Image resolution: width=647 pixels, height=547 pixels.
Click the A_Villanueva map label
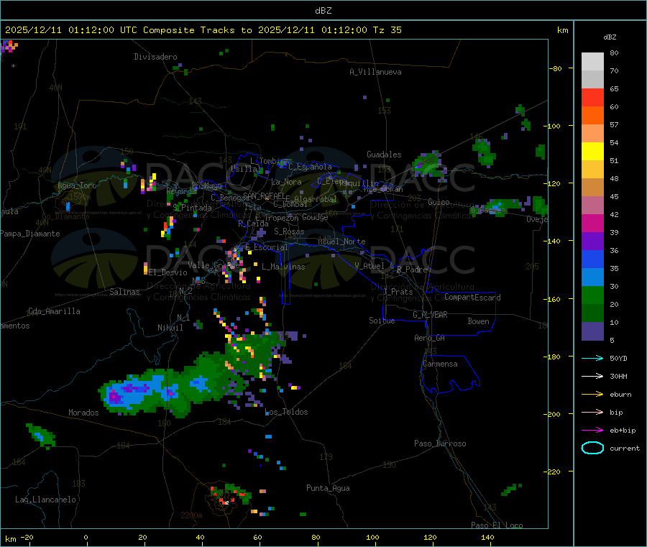pos(375,72)
